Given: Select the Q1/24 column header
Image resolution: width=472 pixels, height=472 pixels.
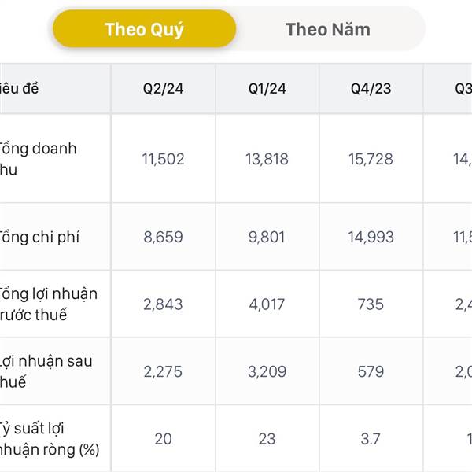Looking at the screenshot, I should [x=267, y=88].
